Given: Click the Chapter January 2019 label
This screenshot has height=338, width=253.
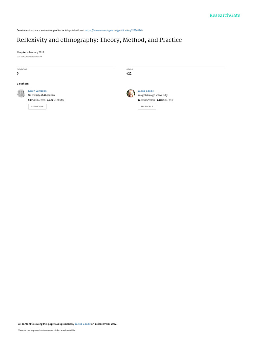Looking at the screenshot, I should coord(31,52).
